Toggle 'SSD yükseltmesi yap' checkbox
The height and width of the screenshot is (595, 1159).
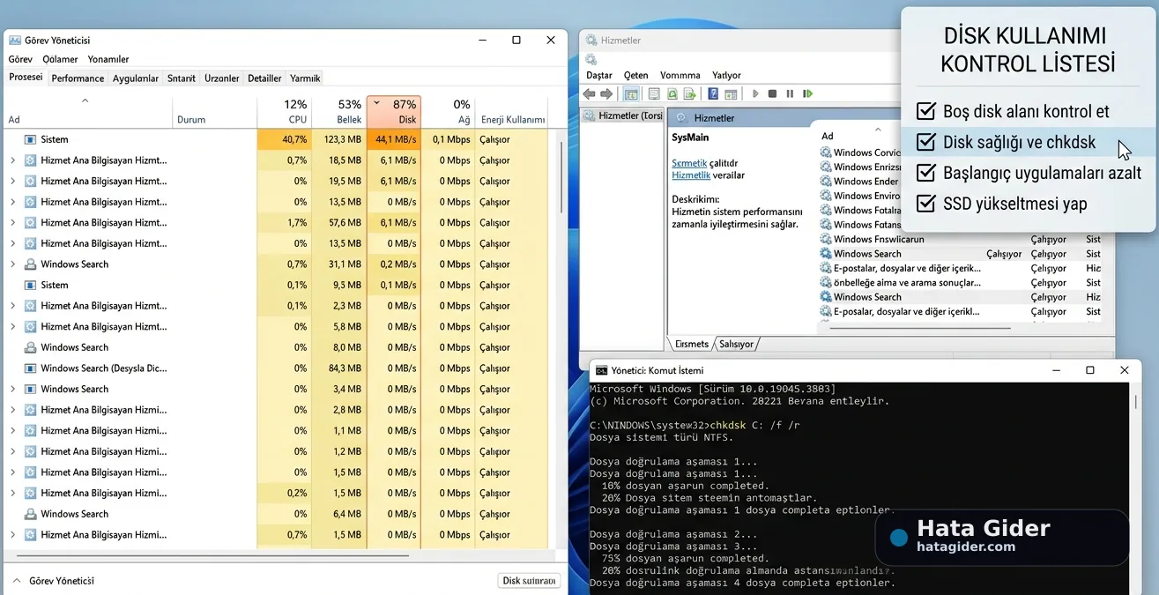coord(925,204)
